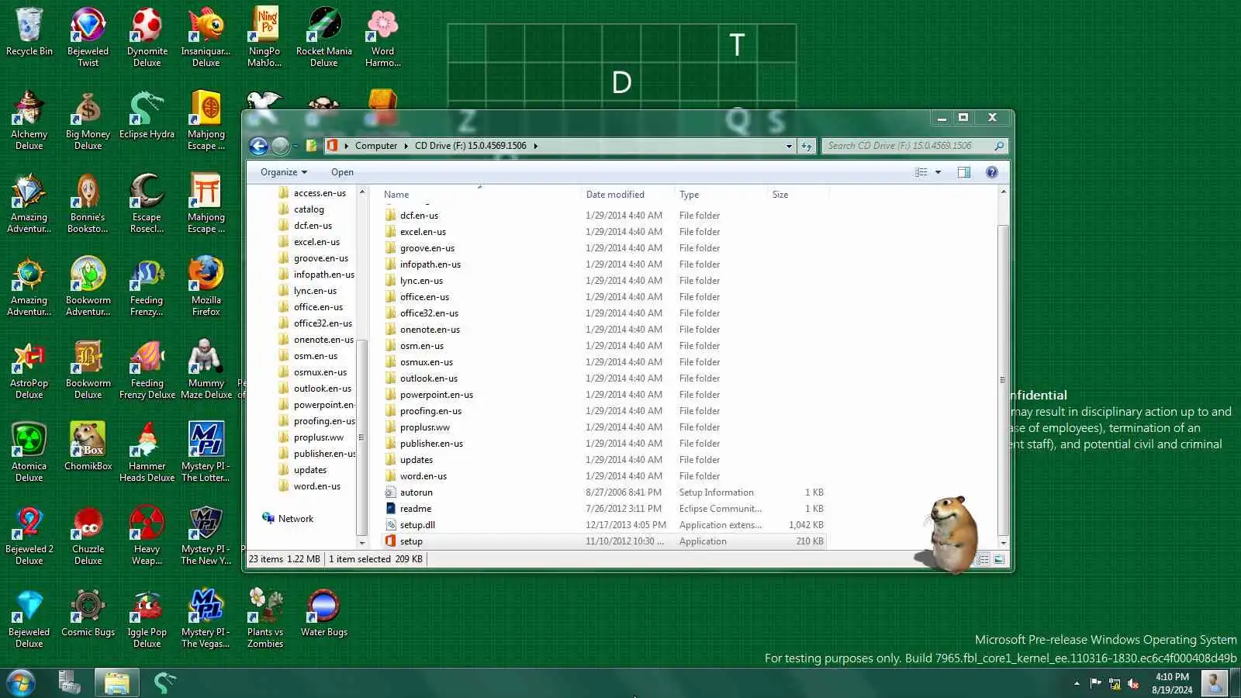Select the Mozilla Firefox desktop shortcut

pos(206,286)
